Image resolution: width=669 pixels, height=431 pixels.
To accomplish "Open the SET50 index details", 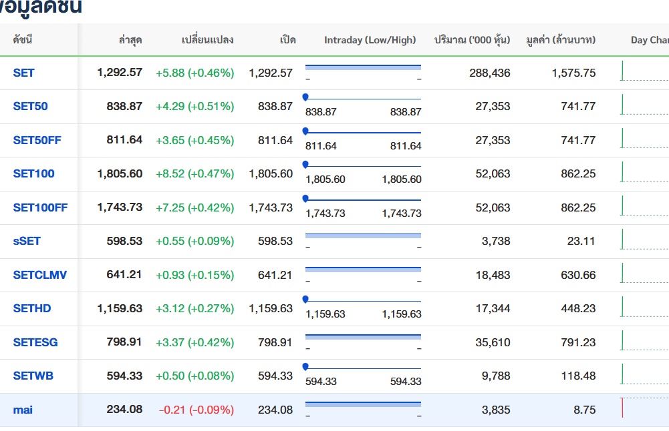I will pyautogui.click(x=30, y=106).
